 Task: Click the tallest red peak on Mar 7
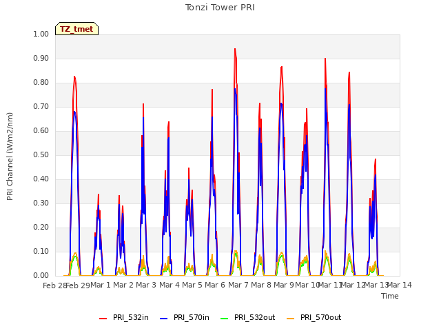pos(235,49)
